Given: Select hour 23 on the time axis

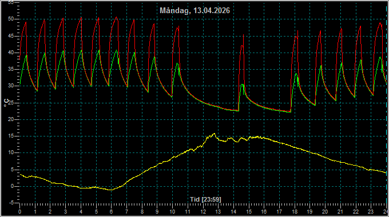Looking at the screenshot, I should (371, 212).
